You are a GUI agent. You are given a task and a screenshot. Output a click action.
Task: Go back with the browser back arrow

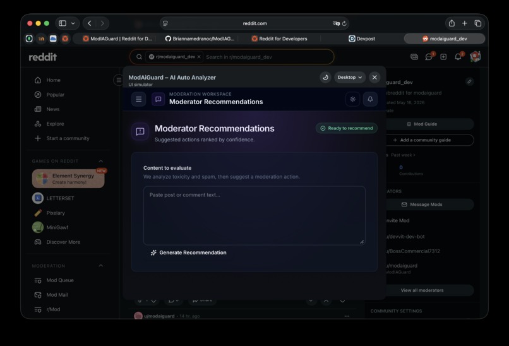pos(90,23)
